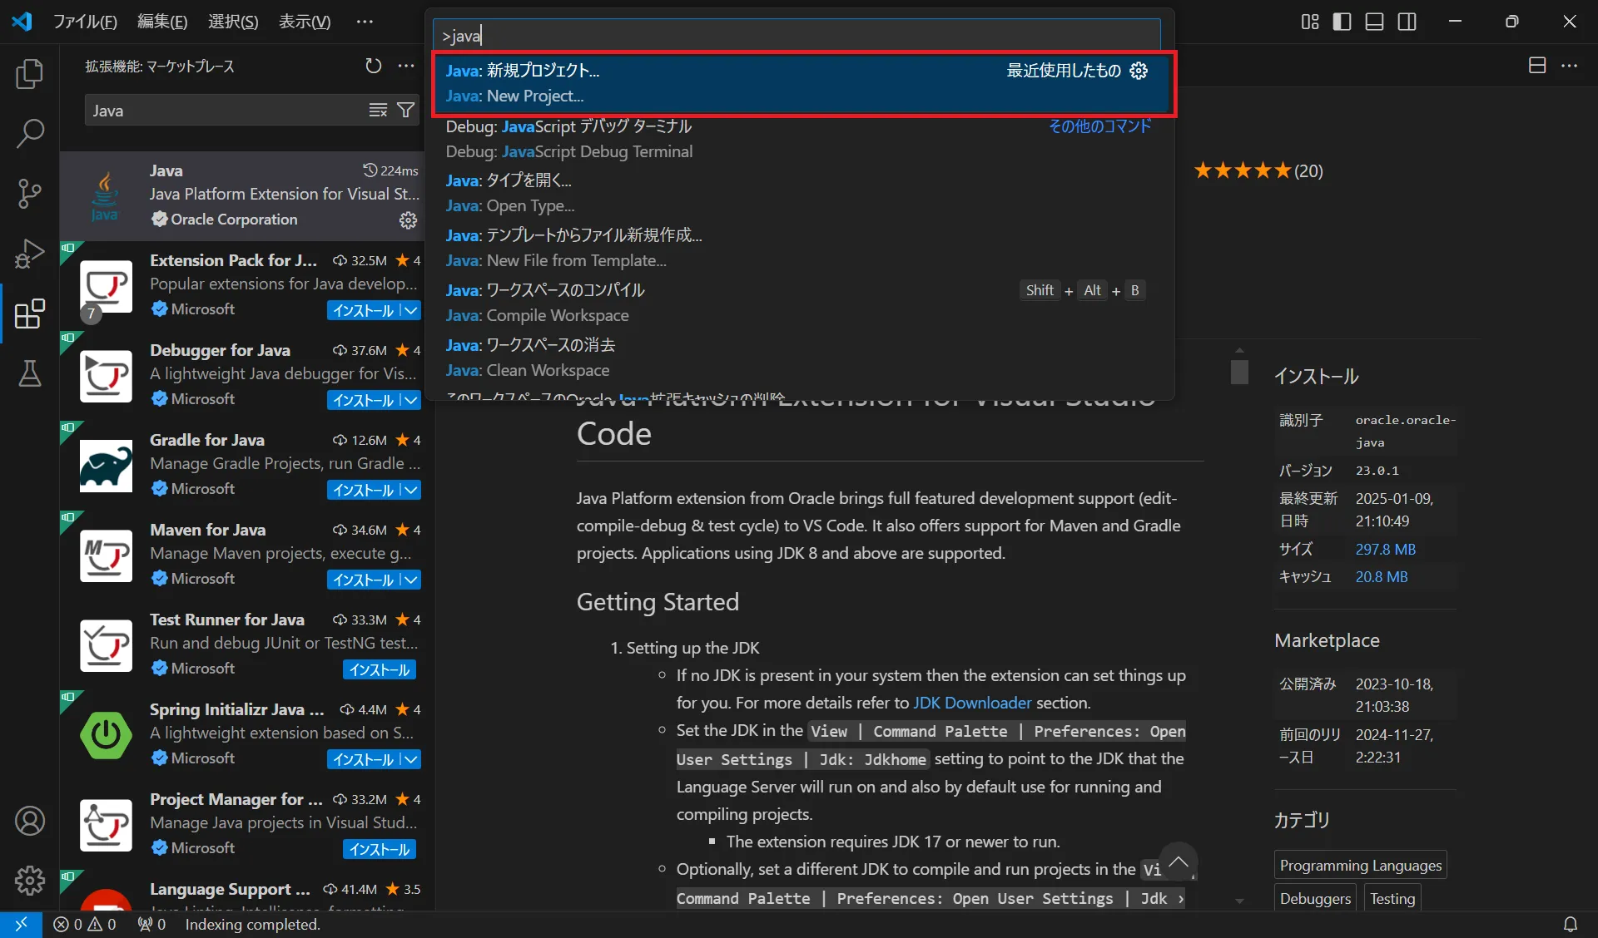Install Debugger for Java
The height and width of the screenshot is (938, 1598).
pyautogui.click(x=364, y=400)
